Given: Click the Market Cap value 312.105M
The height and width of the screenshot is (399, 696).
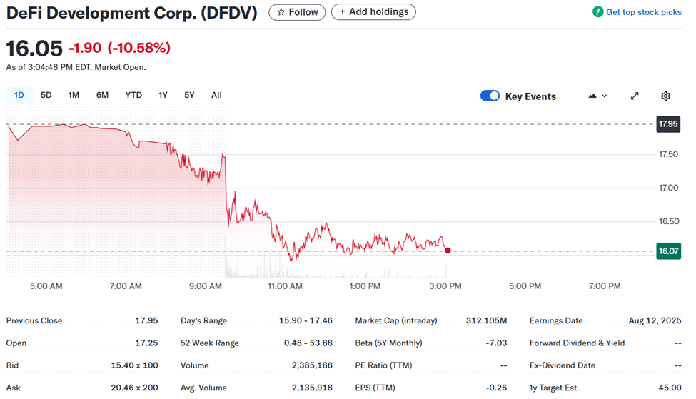Looking at the screenshot, I should [x=487, y=320].
